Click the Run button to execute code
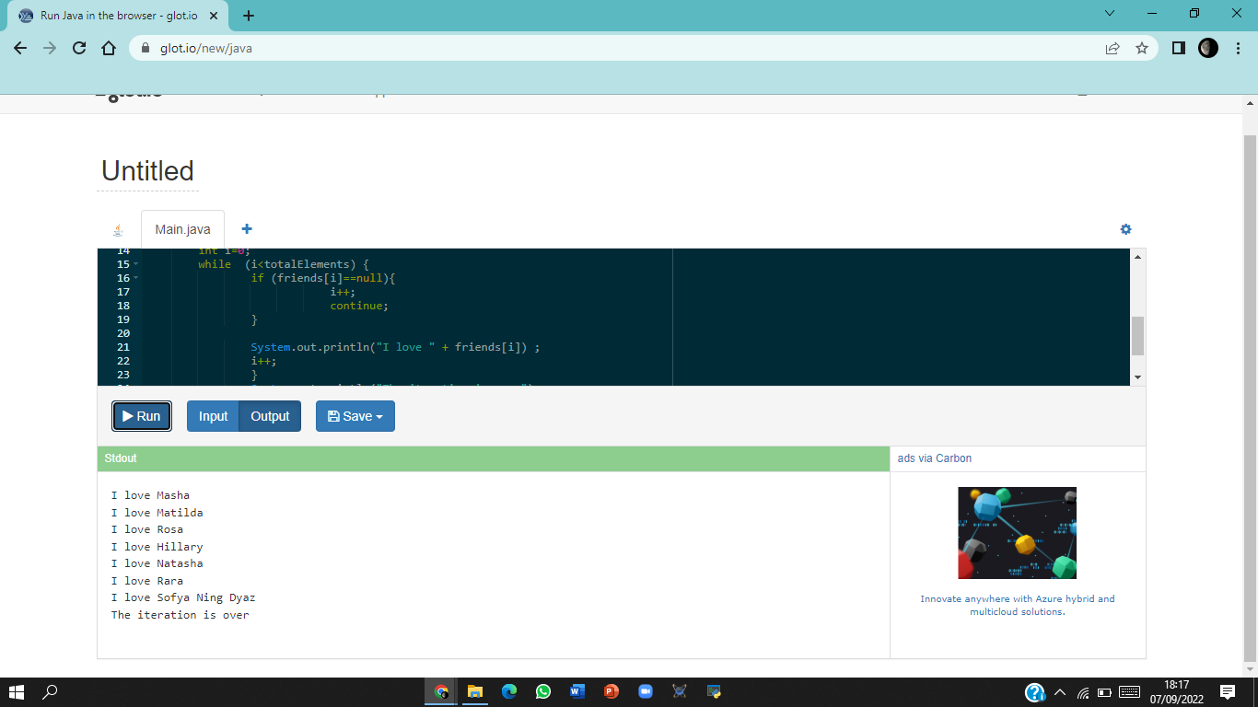Screen dimensions: 1258x707 [142, 416]
